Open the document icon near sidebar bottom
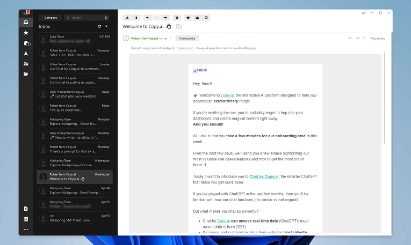 point(26,209)
